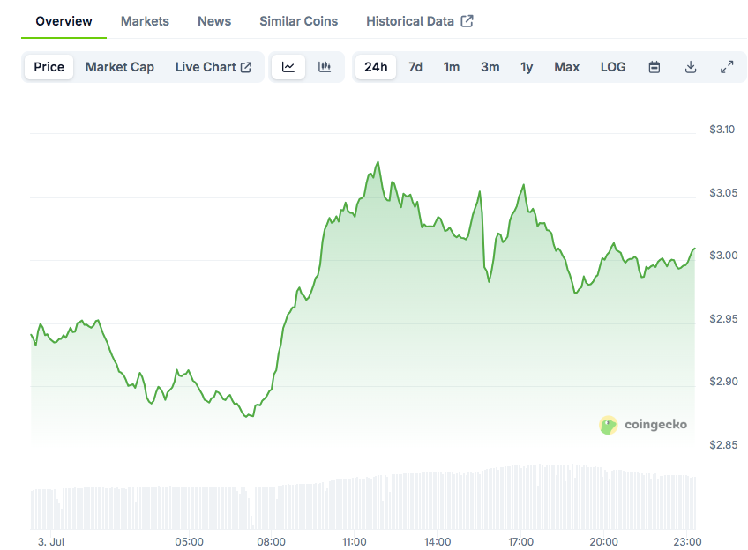Select the 7d time range
The image size is (748, 550).
pyautogui.click(x=415, y=67)
